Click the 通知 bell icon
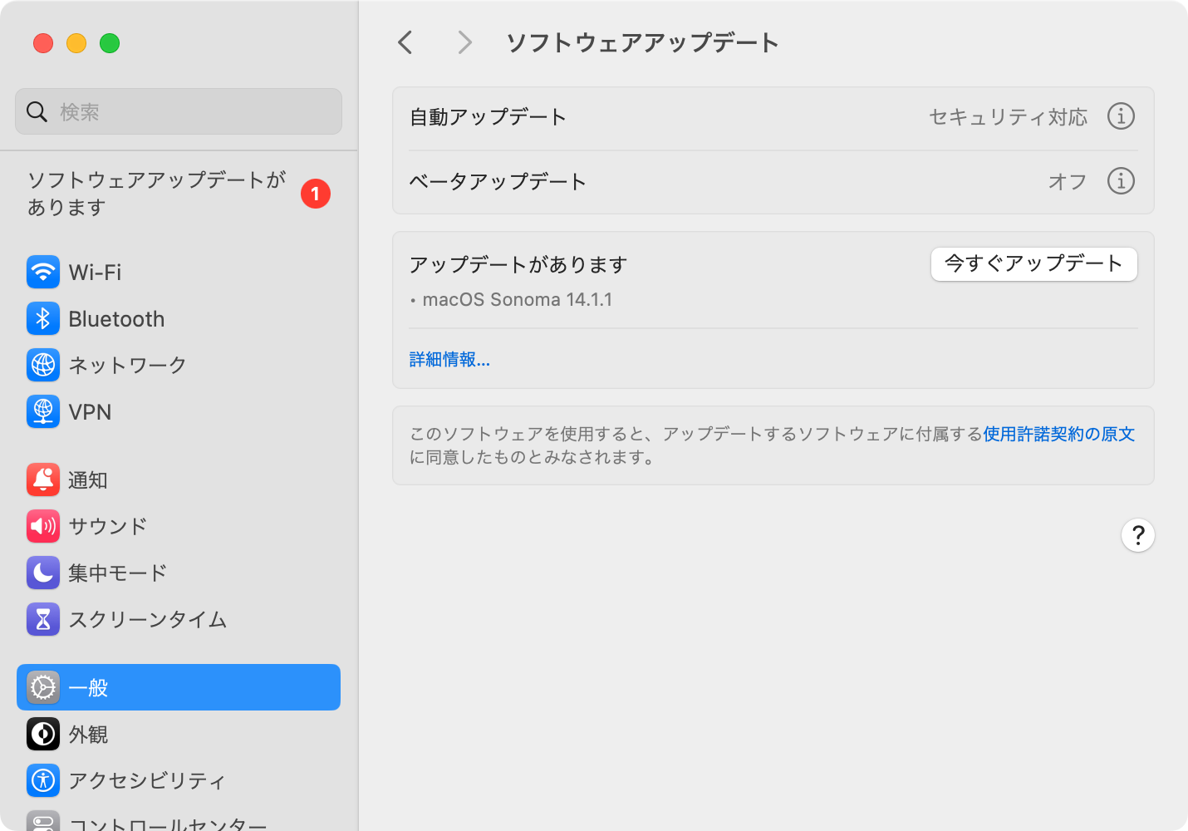The width and height of the screenshot is (1188, 831). 43,479
